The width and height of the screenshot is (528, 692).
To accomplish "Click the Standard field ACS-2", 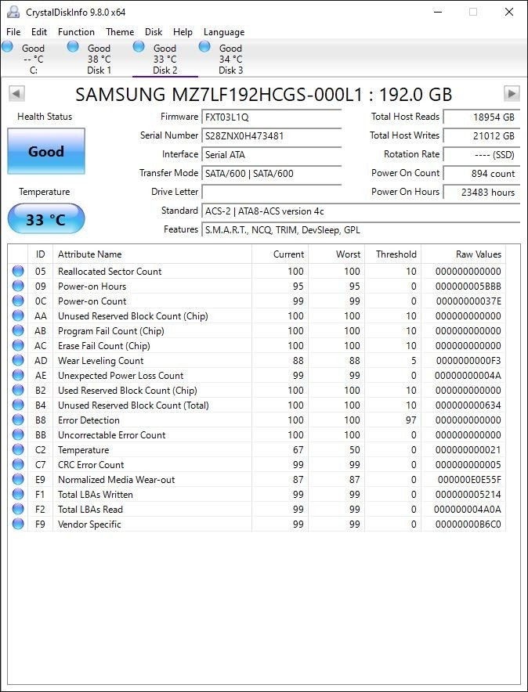I will (360, 211).
